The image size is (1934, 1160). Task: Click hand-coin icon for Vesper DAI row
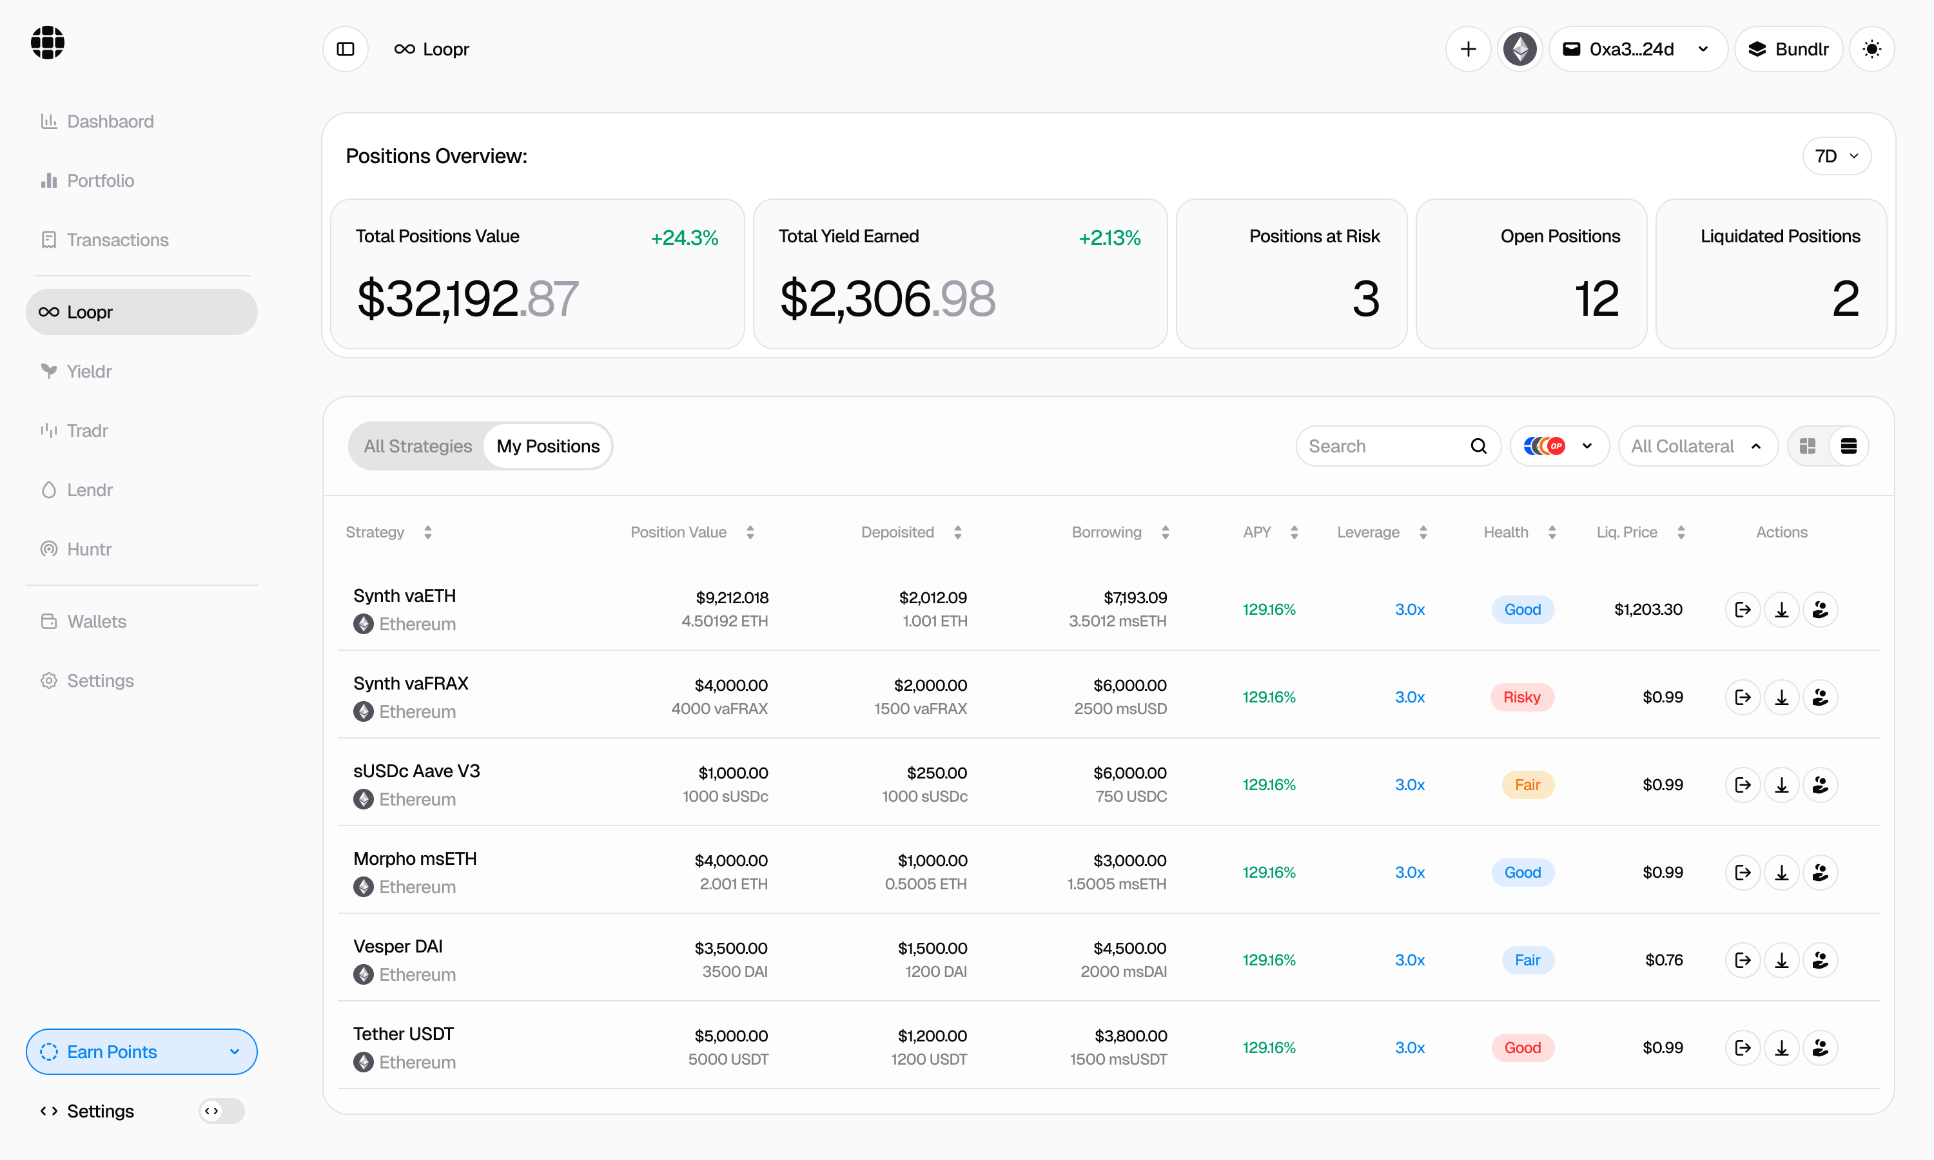(1820, 960)
